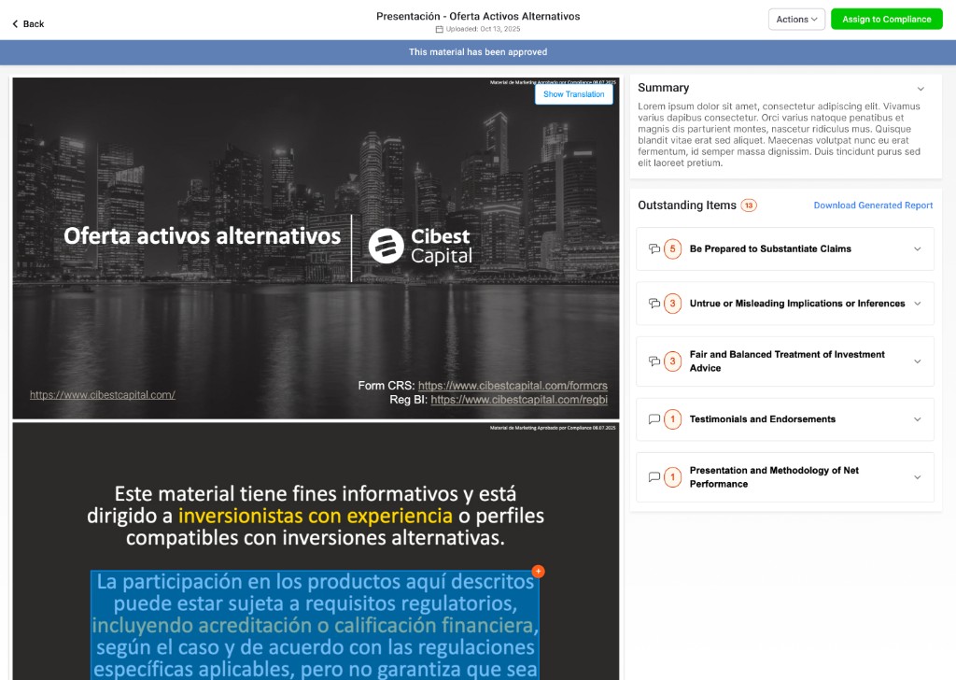Open the Form CRS link on slide
The image size is (956, 680).
point(513,386)
